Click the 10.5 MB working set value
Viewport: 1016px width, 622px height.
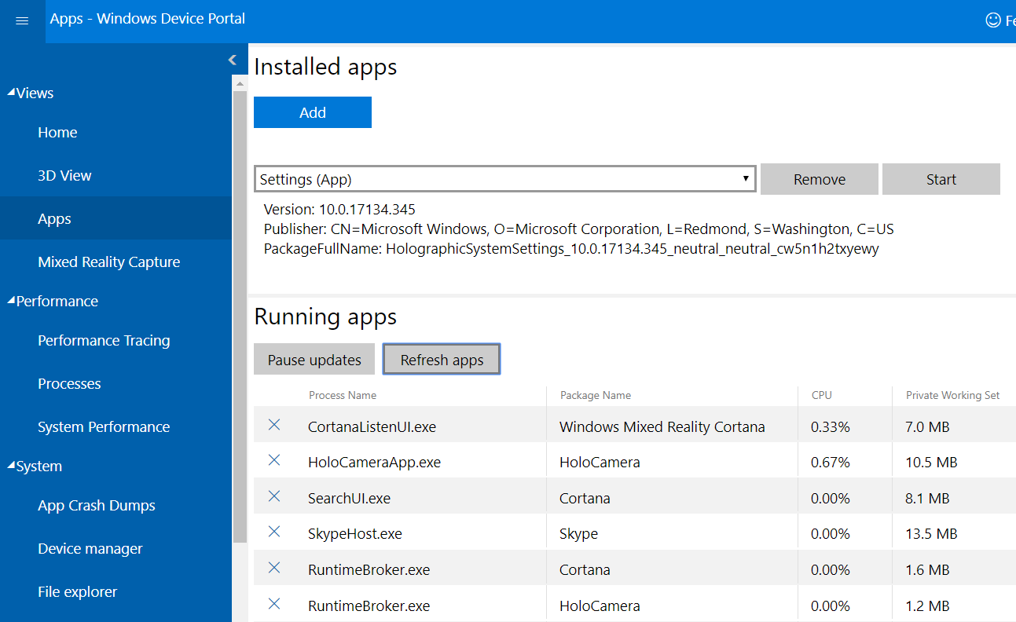point(931,463)
